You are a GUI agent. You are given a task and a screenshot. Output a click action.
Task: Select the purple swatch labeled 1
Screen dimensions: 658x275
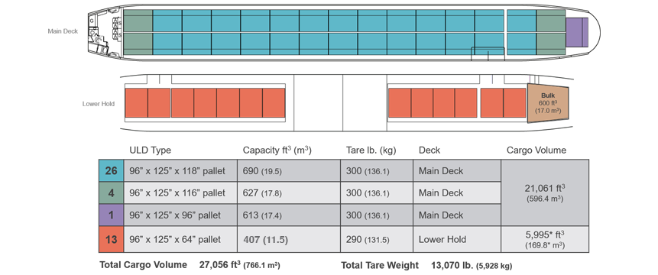pyautogui.click(x=112, y=215)
